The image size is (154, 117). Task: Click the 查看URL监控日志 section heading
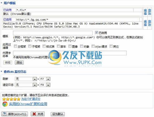tap(15, 72)
